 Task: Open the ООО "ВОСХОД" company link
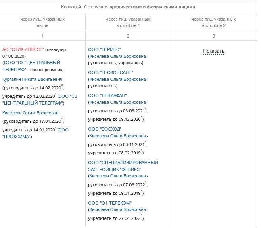point(104,129)
